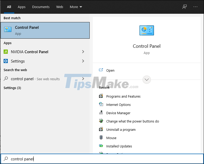Screen dimensions: 204x164
Task: Open Uninstall a program recent item
Action: pyautogui.click(x=121, y=129)
